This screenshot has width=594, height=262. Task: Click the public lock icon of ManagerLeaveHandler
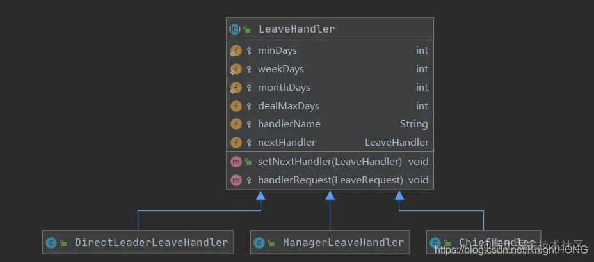(271, 243)
